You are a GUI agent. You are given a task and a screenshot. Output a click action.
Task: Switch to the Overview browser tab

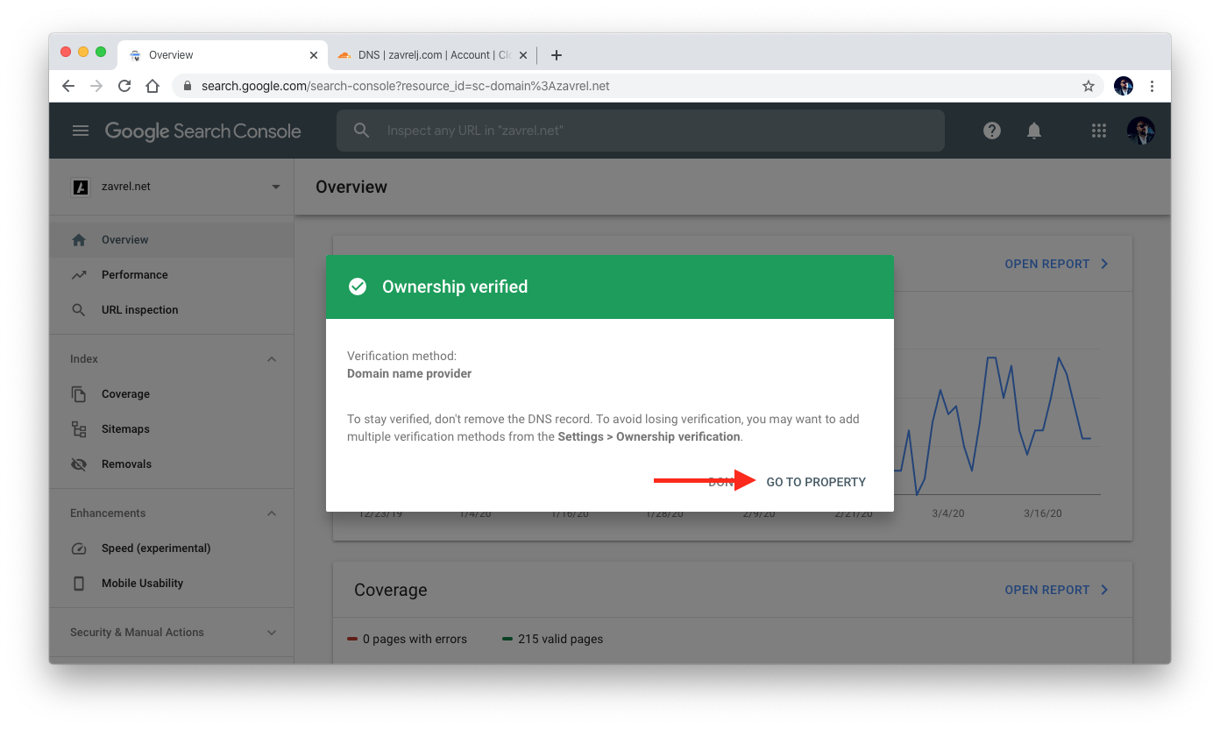pos(223,55)
